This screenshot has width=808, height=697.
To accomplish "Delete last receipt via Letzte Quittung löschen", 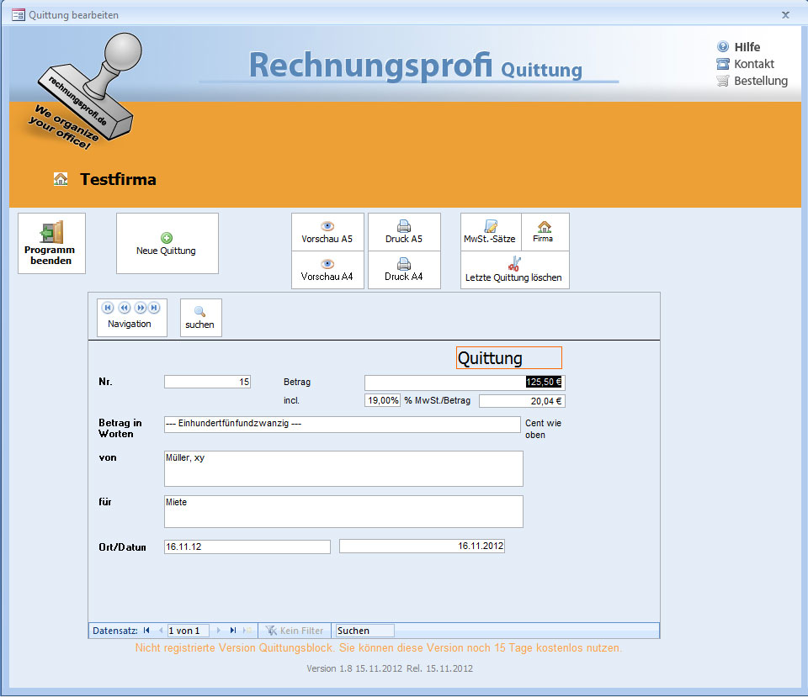I will [515, 270].
